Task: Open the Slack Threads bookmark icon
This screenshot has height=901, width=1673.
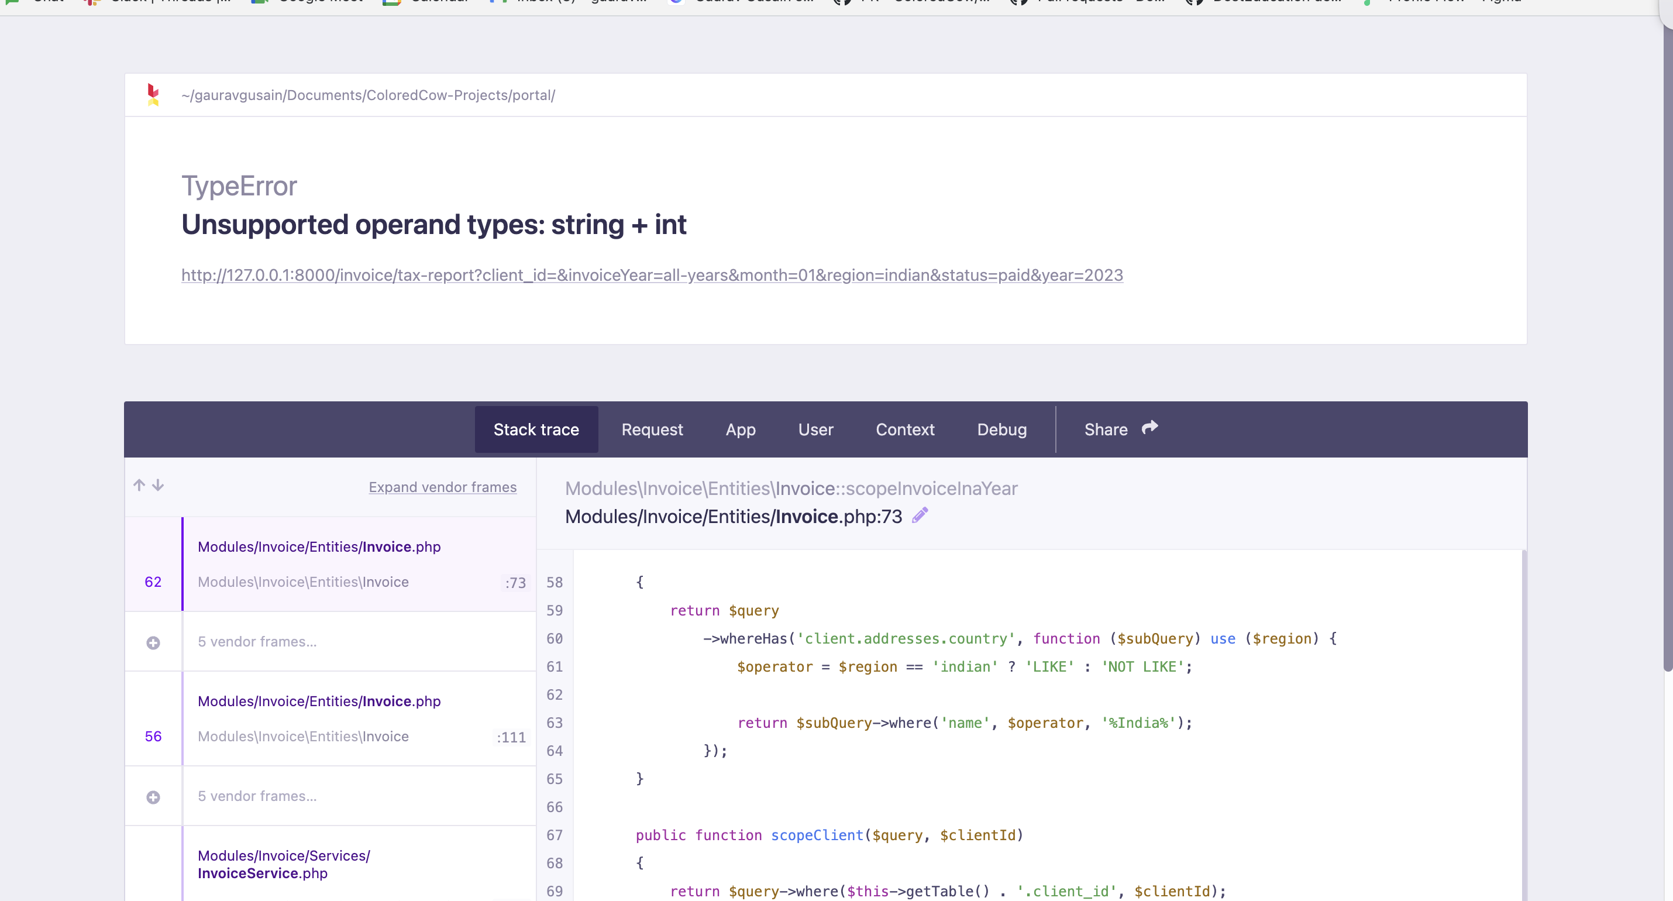Action: tap(91, 2)
